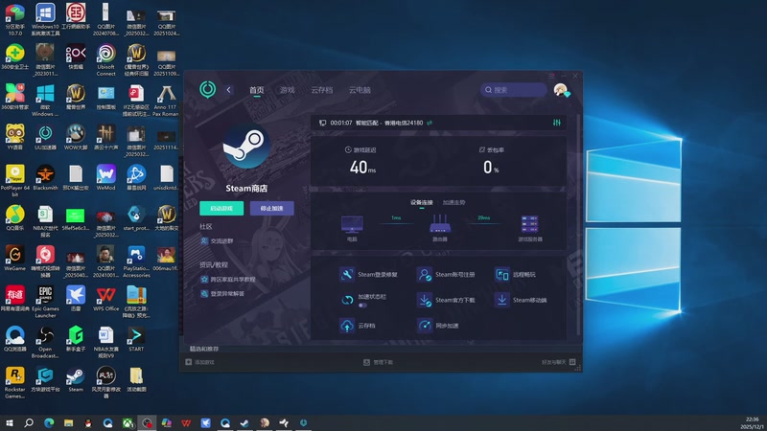
Task: Click 管理下载 in bottom bar
Action: (x=378, y=362)
